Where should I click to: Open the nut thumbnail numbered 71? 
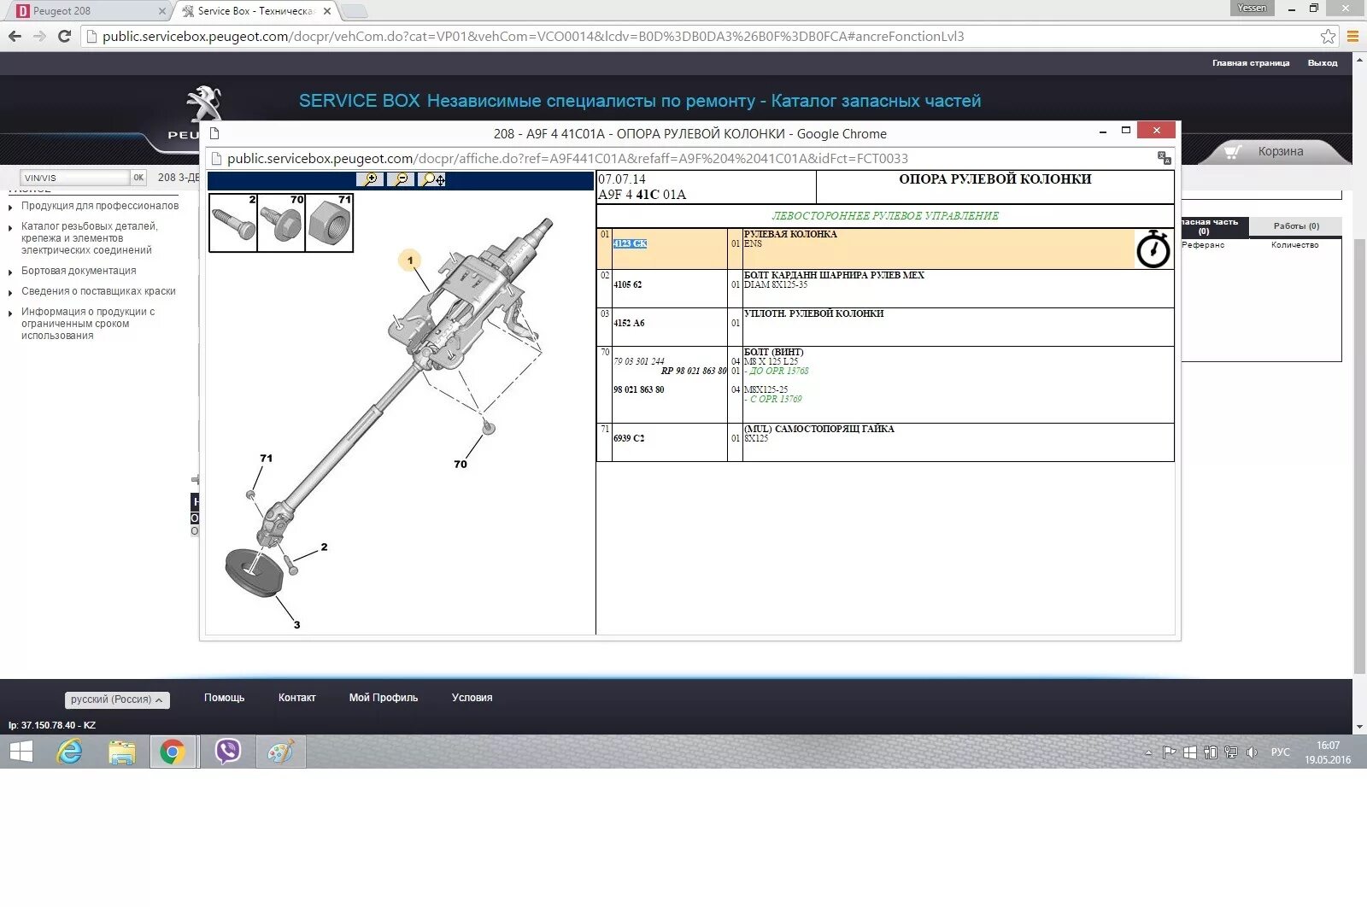329,222
